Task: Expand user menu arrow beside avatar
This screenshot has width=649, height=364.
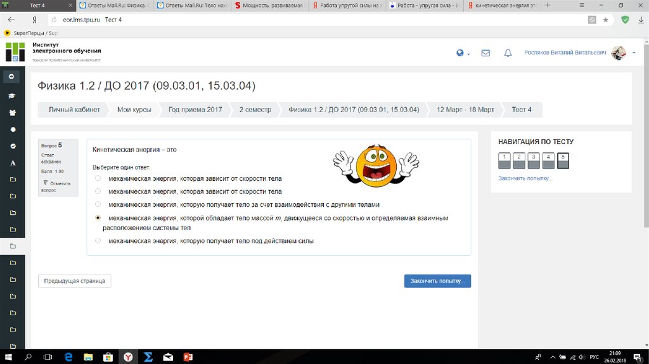Action: click(x=634, y=53)
